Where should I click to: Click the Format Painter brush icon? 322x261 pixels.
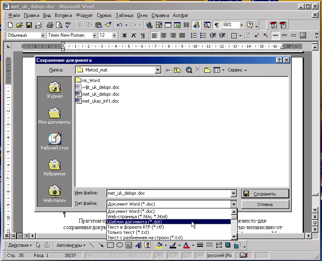pos(108,25)
